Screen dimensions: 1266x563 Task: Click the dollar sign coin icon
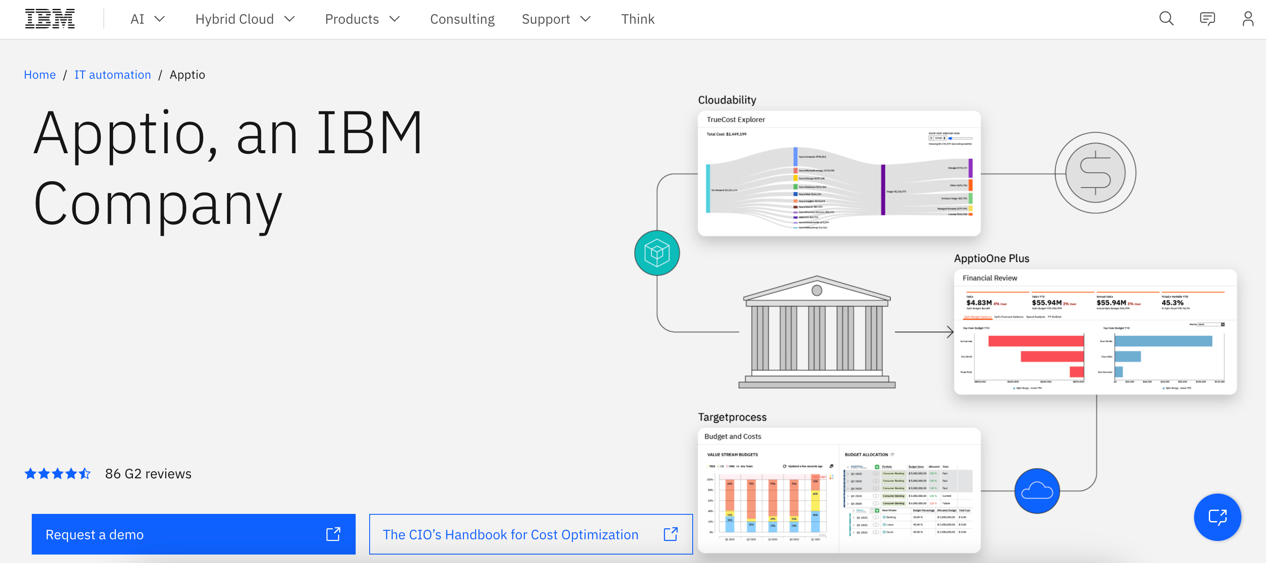[1095, 172]
